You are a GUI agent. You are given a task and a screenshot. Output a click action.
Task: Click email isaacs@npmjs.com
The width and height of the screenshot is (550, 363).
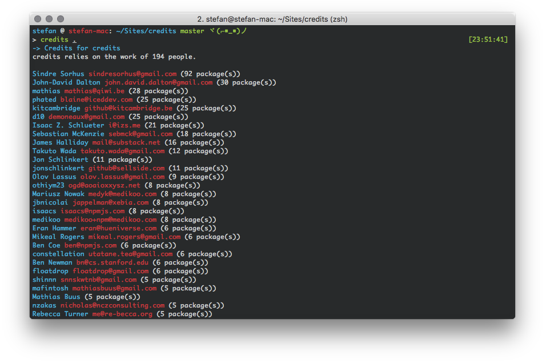tap(93, 211)
